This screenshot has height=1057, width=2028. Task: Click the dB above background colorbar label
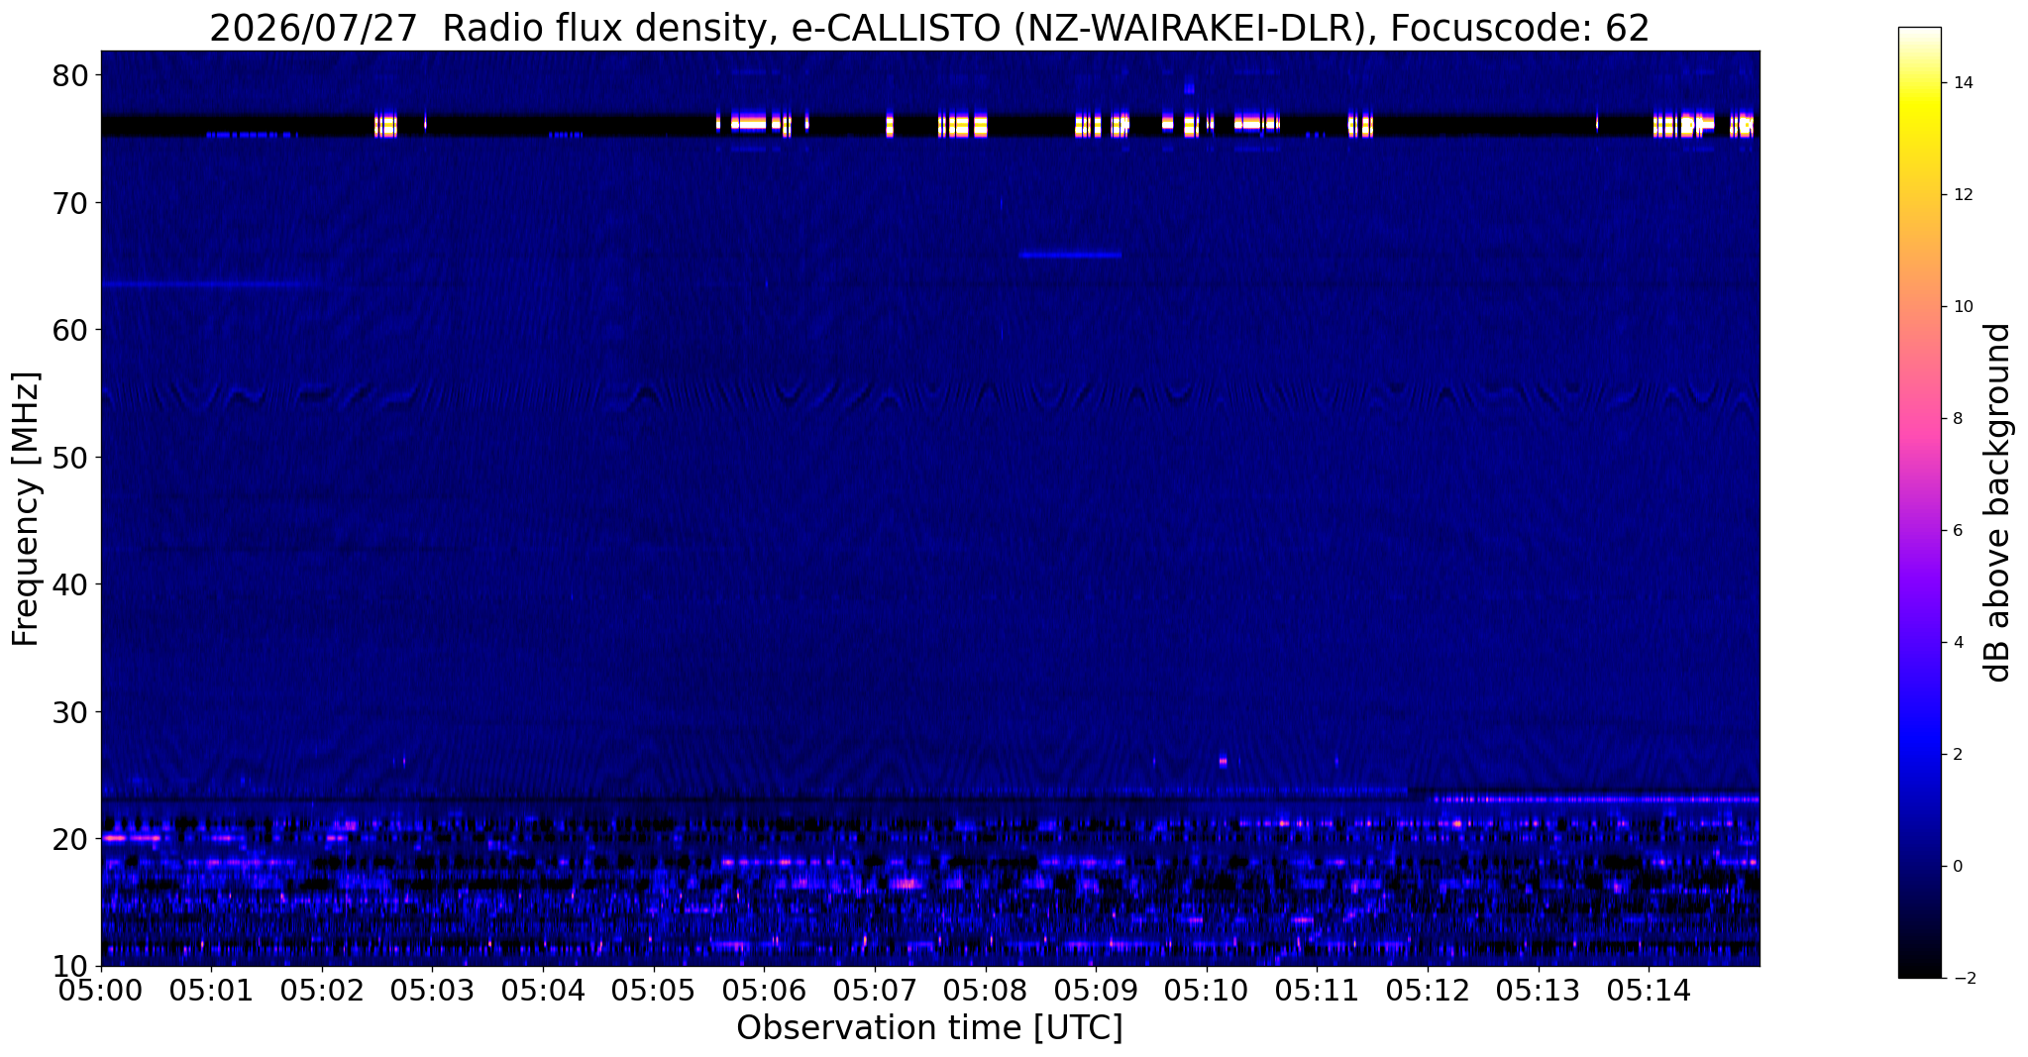(x=1997, y=502)
